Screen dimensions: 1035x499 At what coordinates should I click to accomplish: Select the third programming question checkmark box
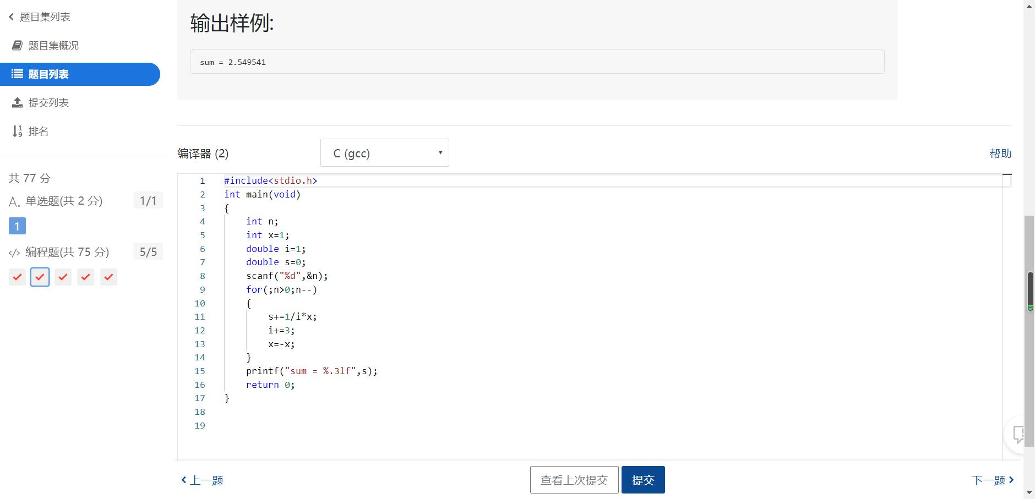click(x=63, y=277)
